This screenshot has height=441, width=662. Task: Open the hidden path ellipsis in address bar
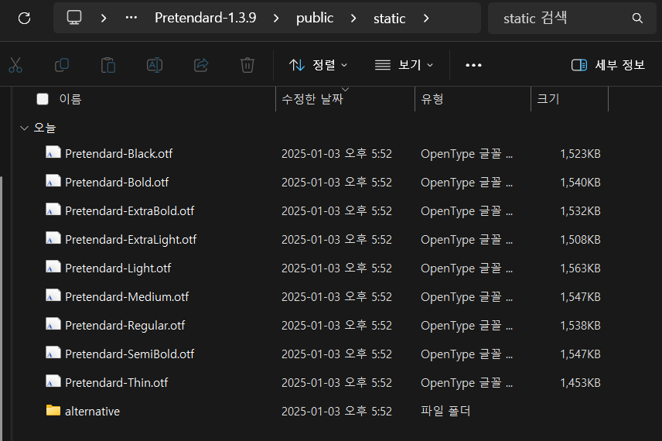(x=131, y=18)
